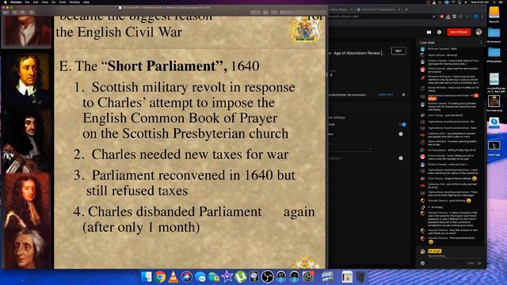Open Chrome three-dot menu
Screen dimensions: 507x285
482,16
